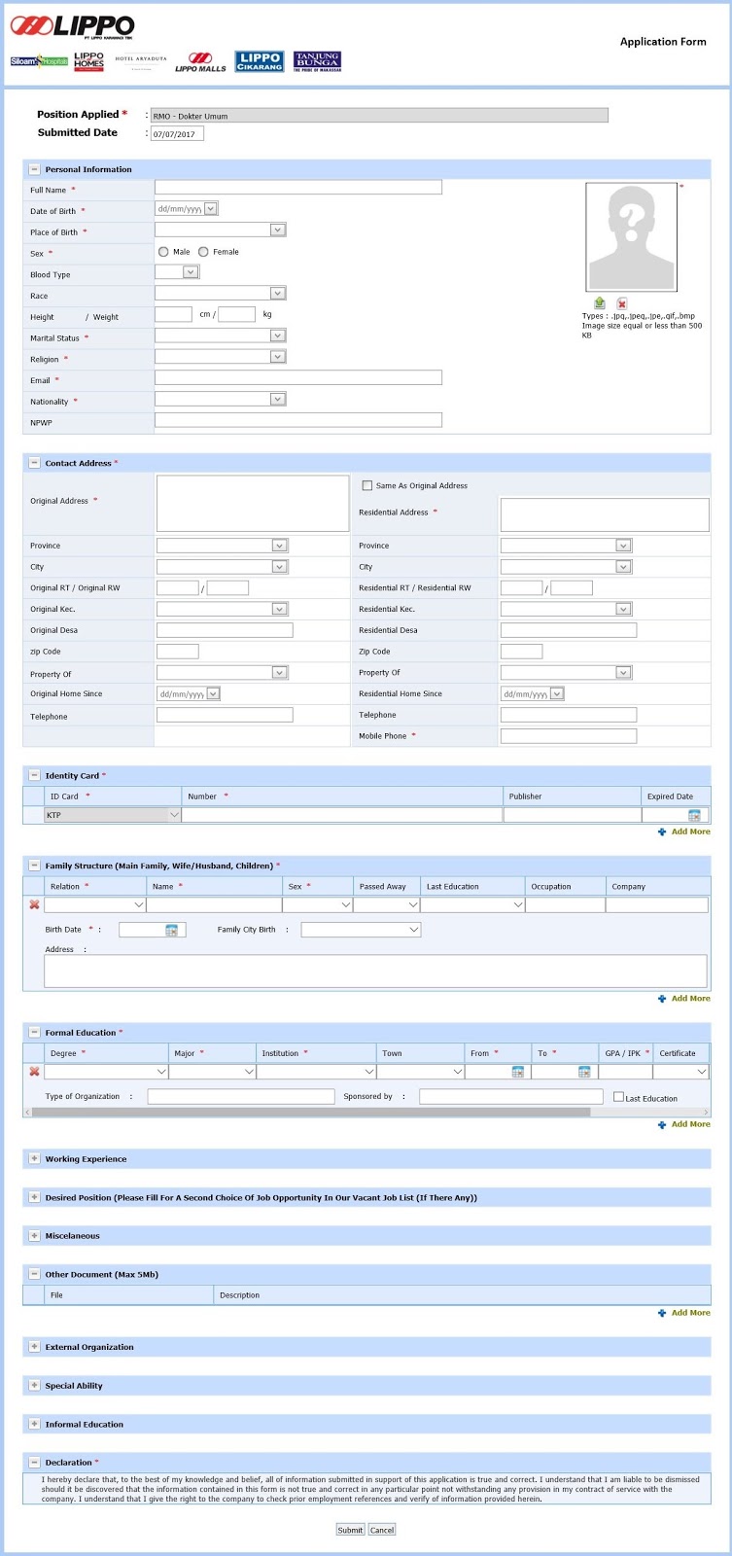Click the Cancel button
This screenshot has width=732, height=1556.
coord(382,1530)
